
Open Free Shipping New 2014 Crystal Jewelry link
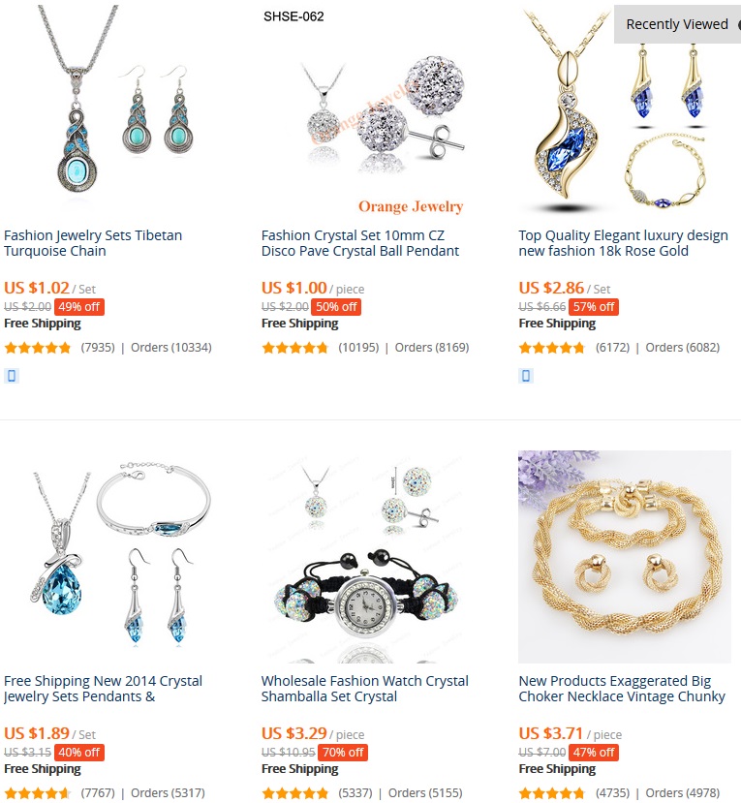103,689
